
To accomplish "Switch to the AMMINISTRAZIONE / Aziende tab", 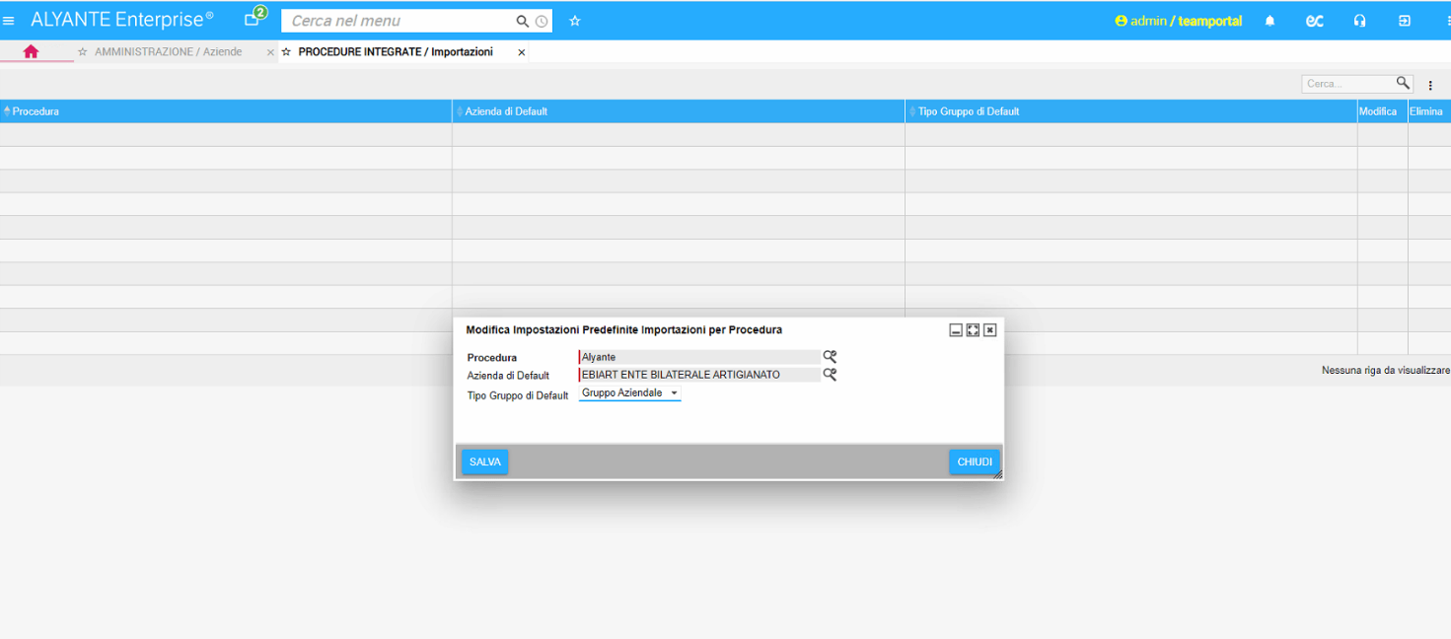I will coord(168,52).
